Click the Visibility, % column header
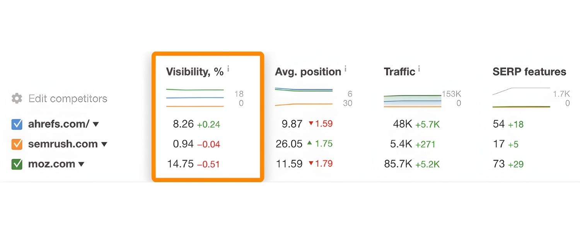This screenshot has width=580, height=232. click(x=194, y=72)
